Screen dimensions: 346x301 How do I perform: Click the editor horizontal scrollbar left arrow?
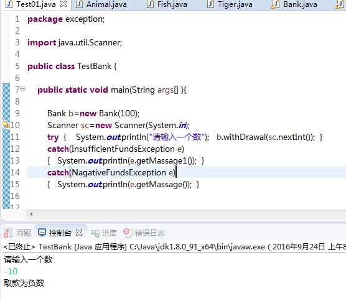click(x=31, y=214)
